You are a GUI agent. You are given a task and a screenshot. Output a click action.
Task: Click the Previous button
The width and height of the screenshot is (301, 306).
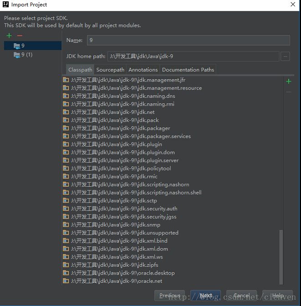pyautogui.click(x=170, y=296)
